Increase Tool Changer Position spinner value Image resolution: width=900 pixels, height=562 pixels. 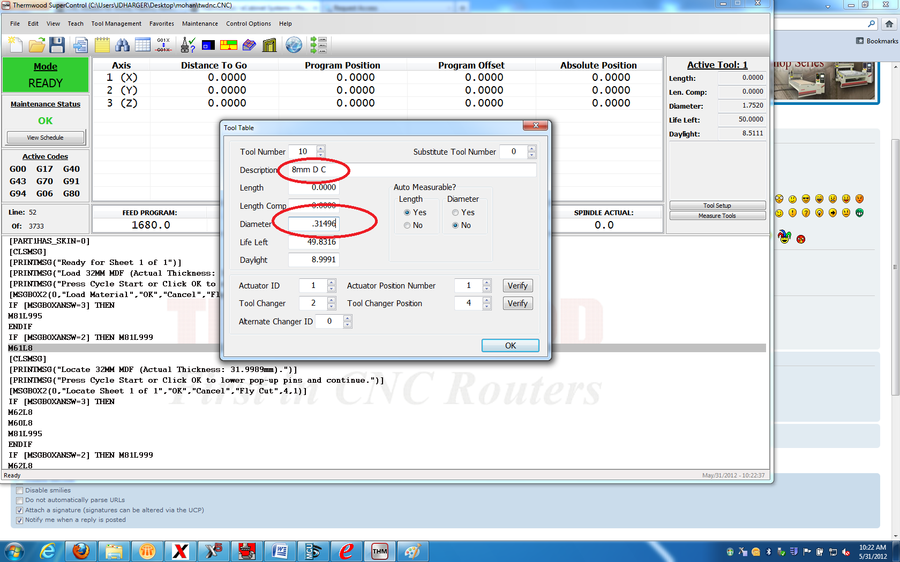(486, 300)
